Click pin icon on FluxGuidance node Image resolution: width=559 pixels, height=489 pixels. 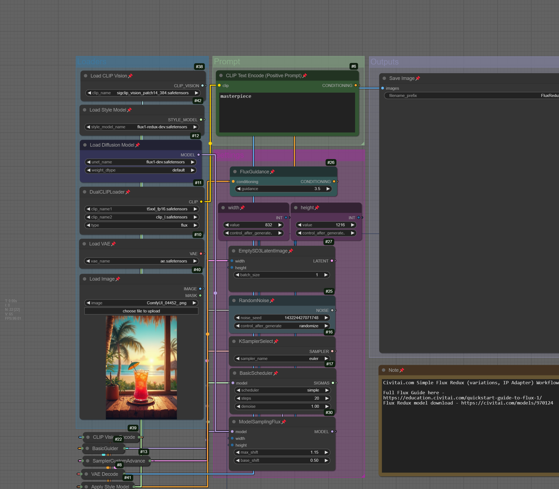tap(272, 172)
